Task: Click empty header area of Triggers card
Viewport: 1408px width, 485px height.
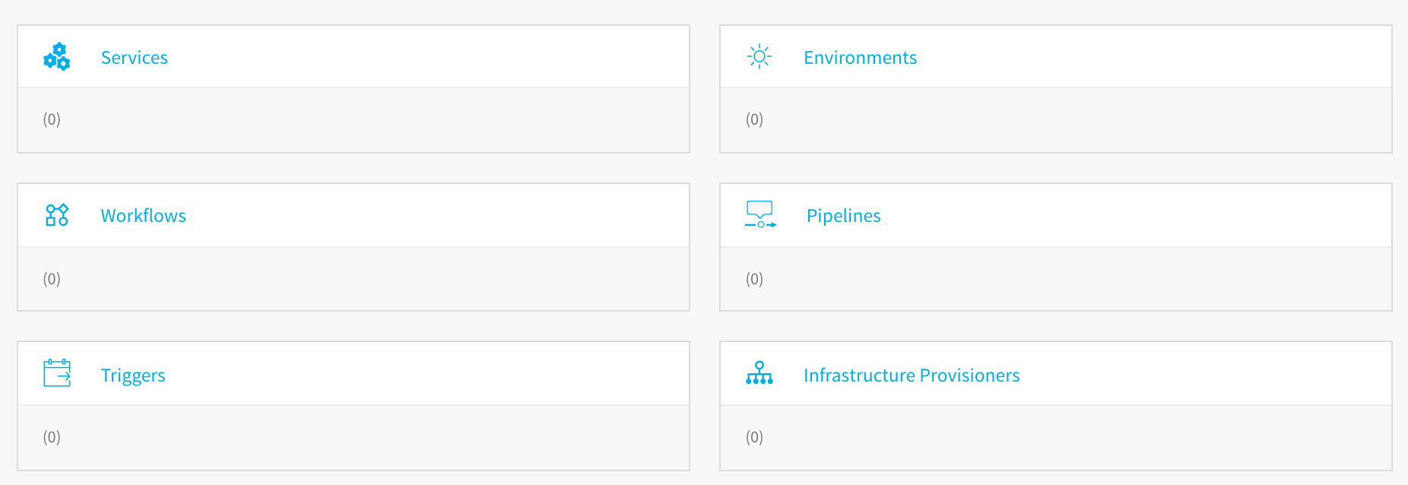Action: tap(426, 373)
